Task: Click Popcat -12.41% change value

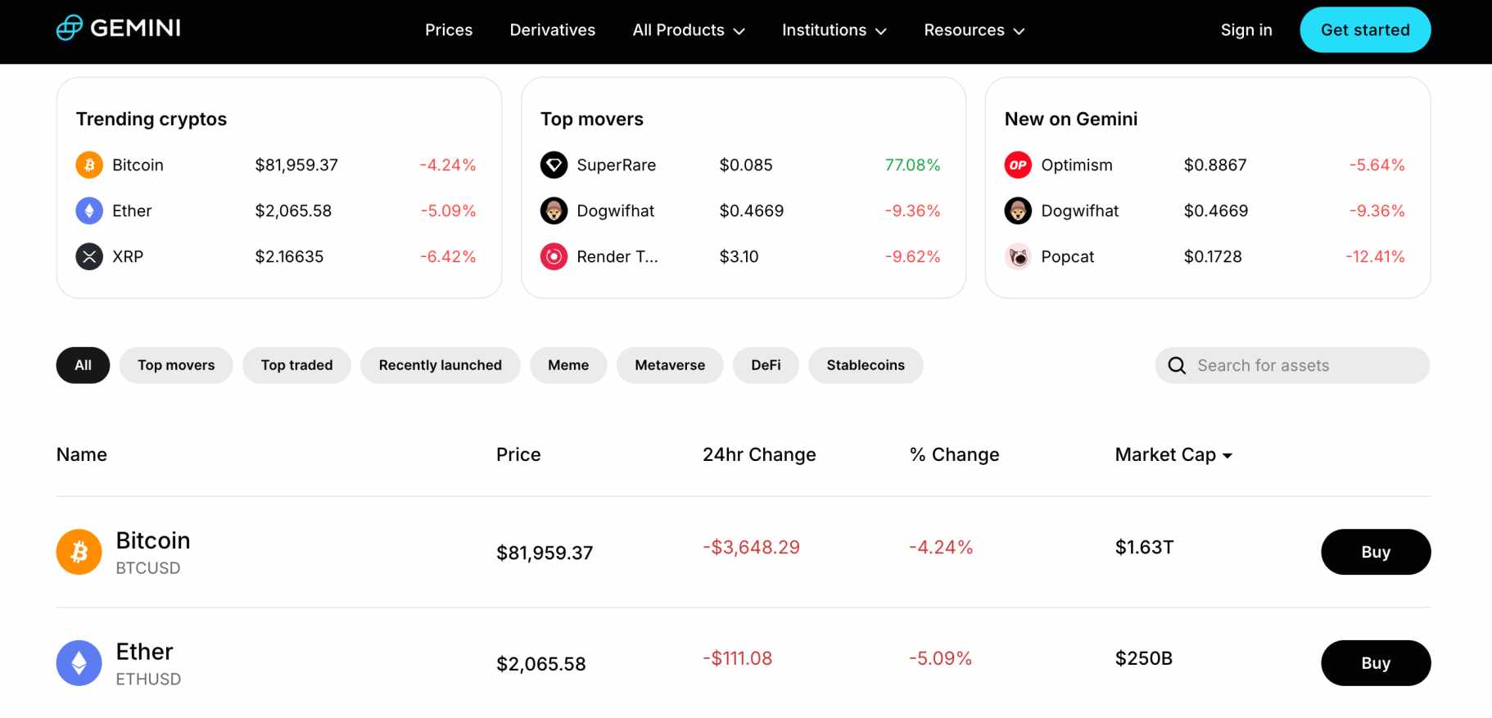Action: click(1375, 257)
